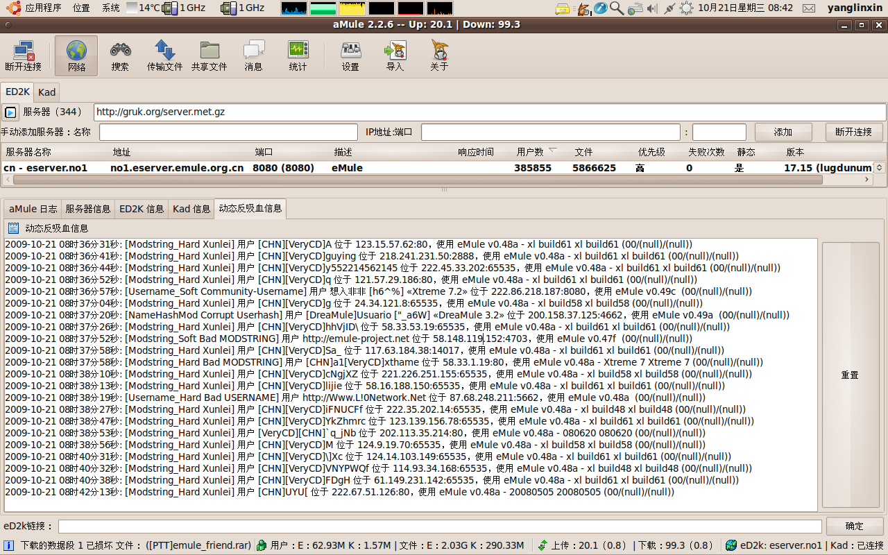Open the 共享文件 folder toolbar icon

coord(209,55)
